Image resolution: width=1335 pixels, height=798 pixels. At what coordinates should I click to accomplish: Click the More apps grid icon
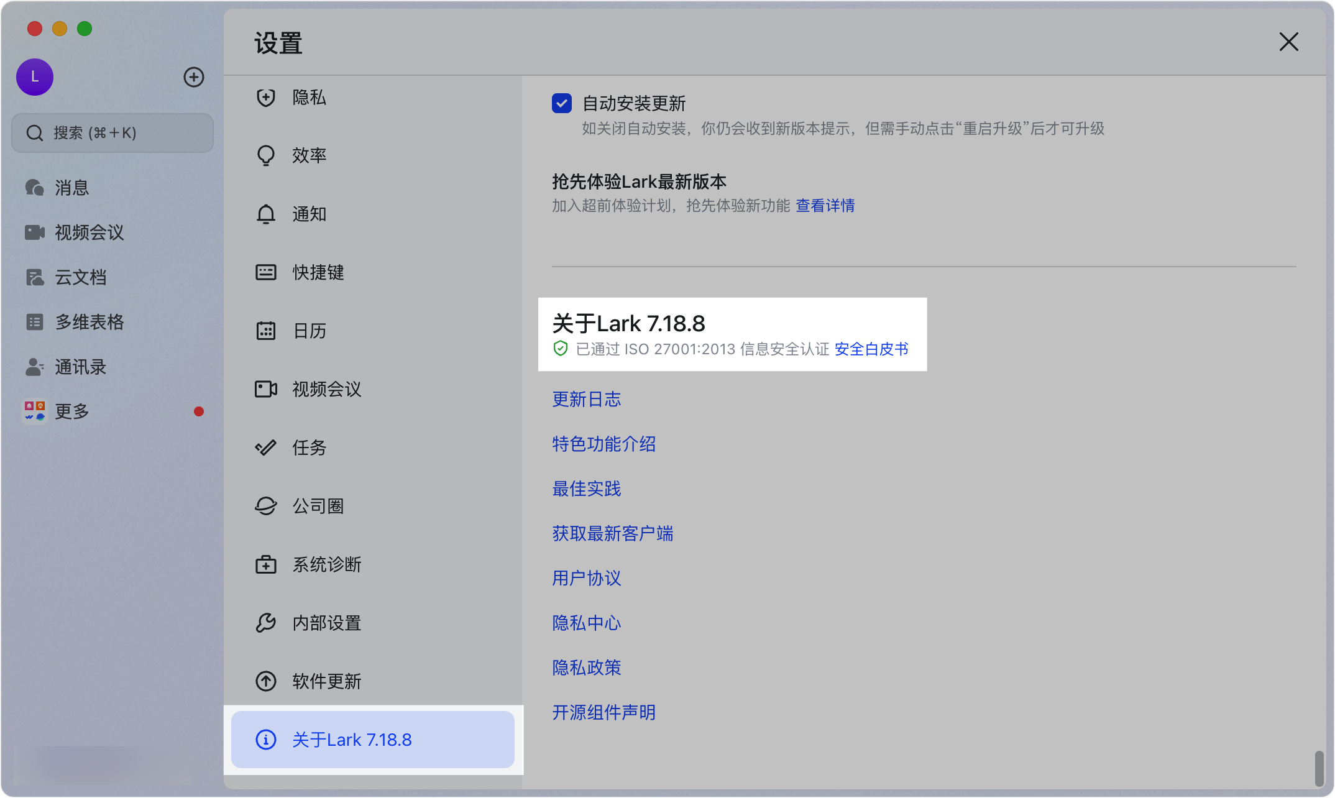point(35,411)
